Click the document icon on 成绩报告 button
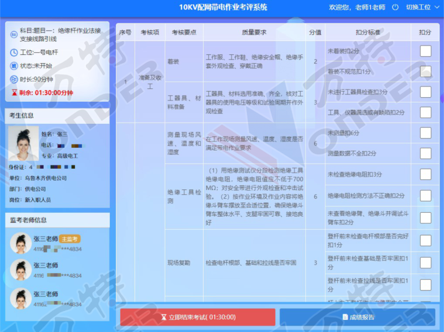 (x=345, y=318)
